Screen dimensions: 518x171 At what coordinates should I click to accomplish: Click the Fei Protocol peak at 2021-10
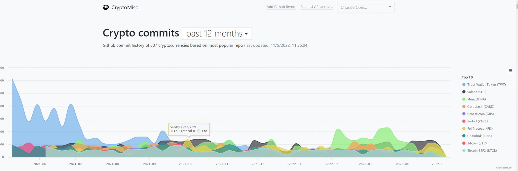point(188,140)
